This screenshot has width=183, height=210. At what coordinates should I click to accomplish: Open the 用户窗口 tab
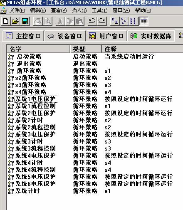[106, 36]
